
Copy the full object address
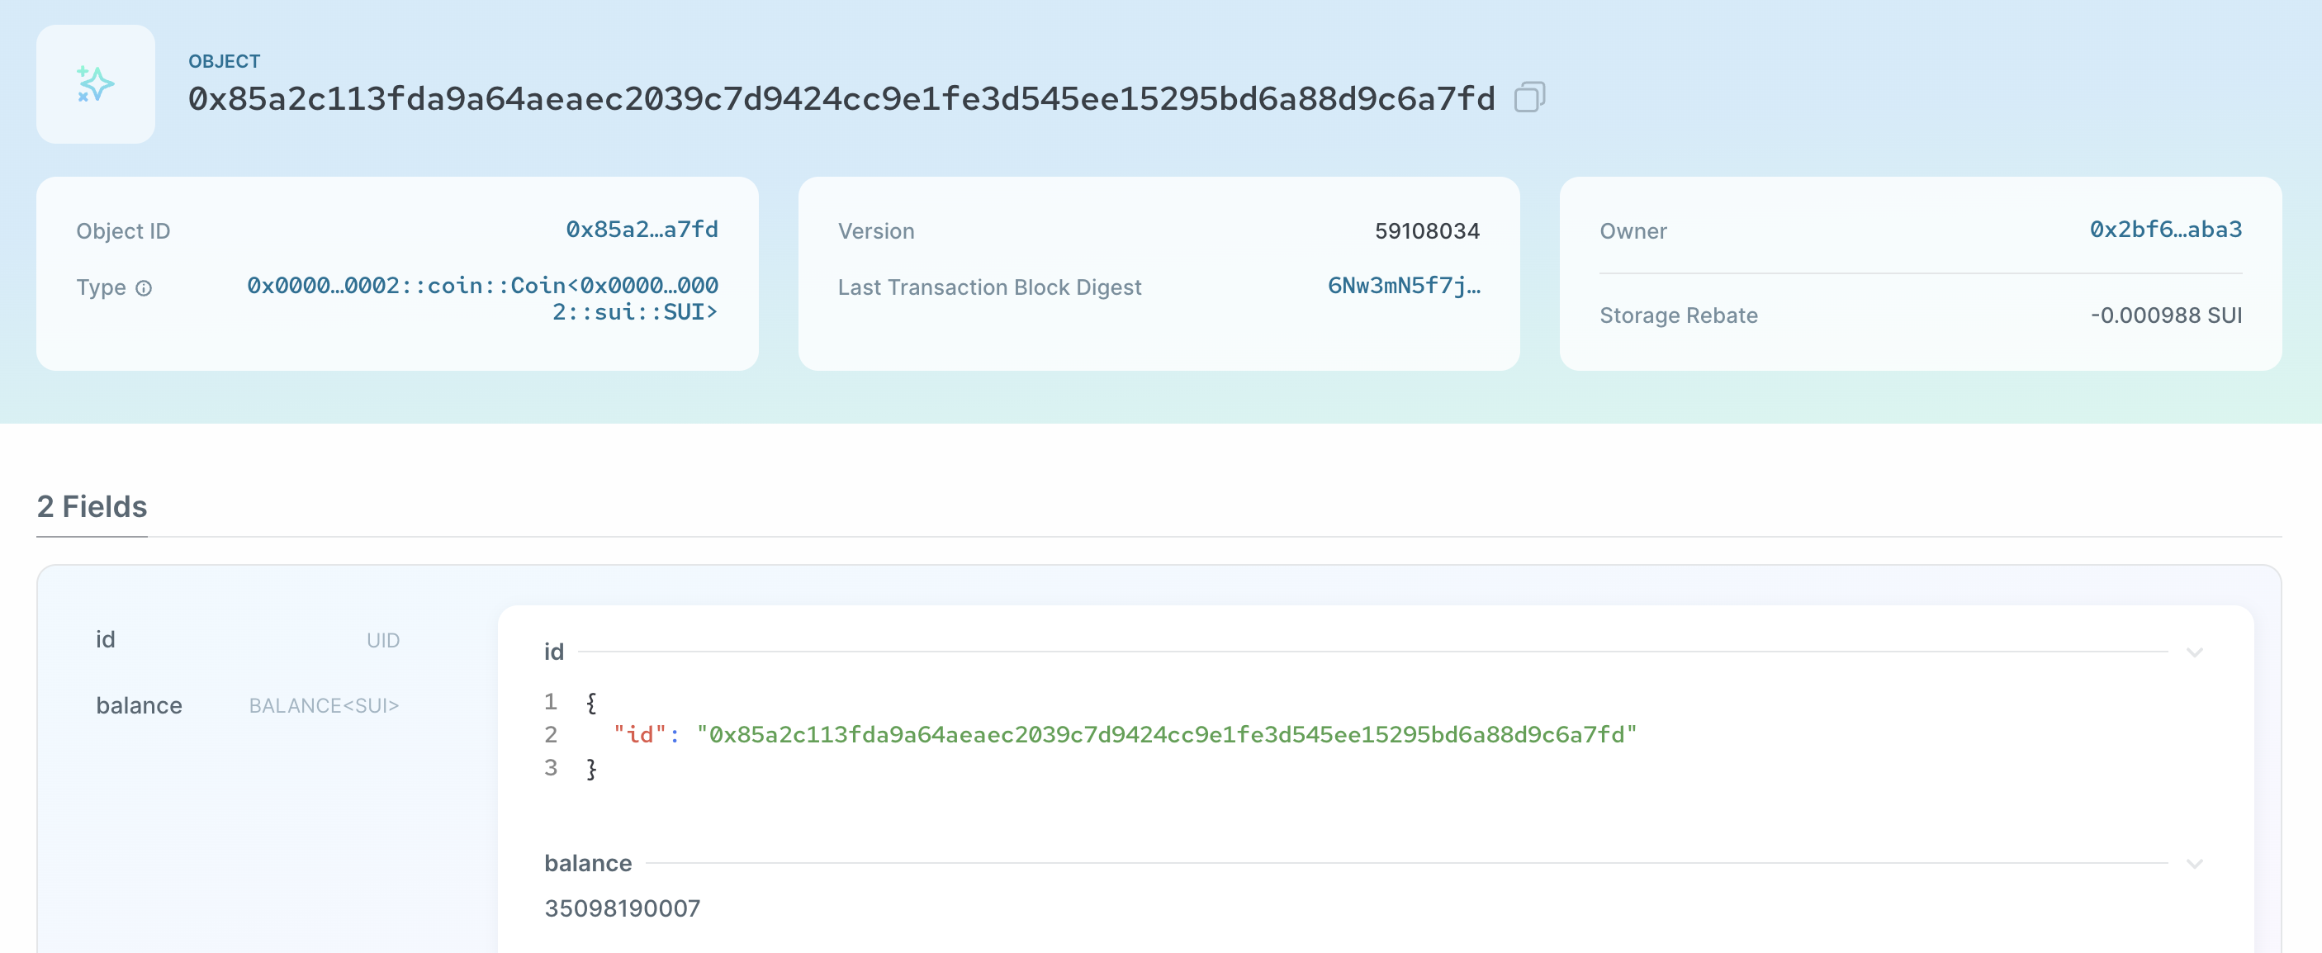1528,97
